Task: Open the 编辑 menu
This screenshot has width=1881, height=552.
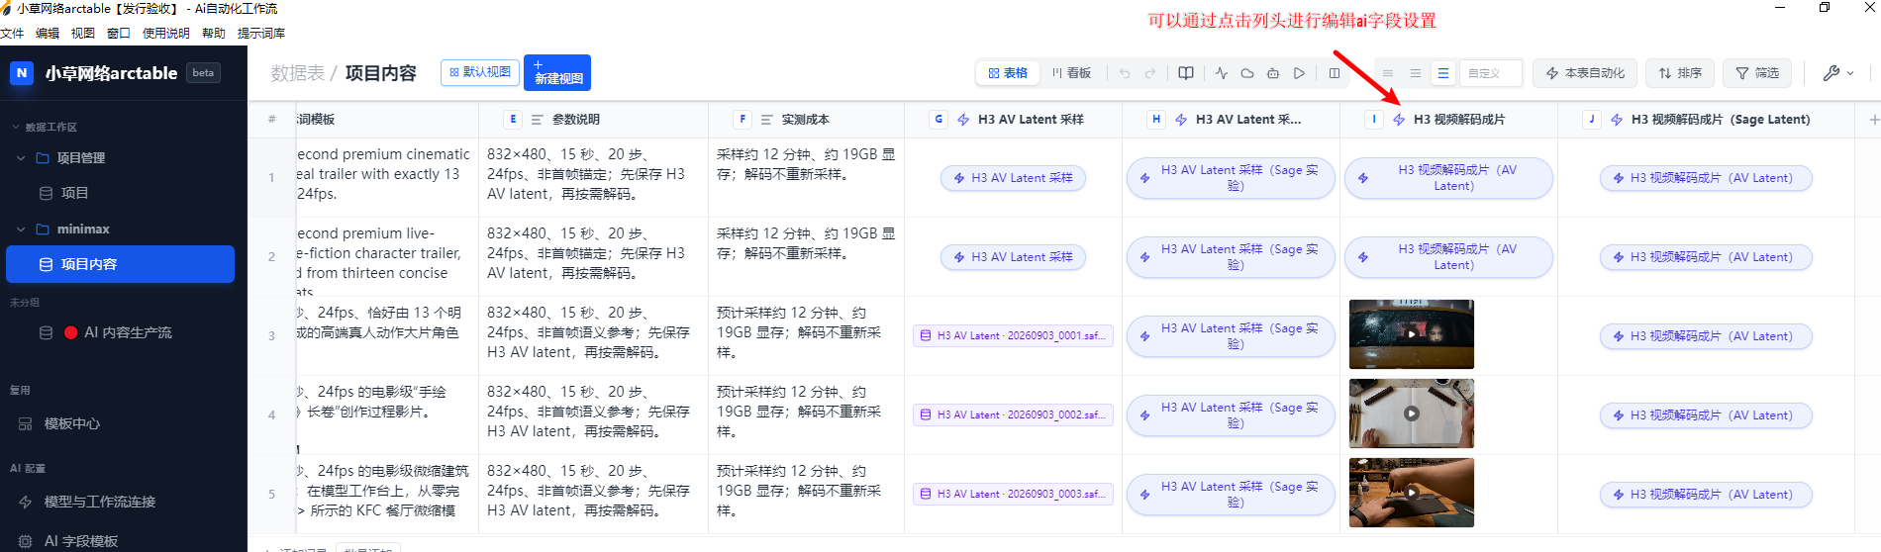Action: coord(48,33)
